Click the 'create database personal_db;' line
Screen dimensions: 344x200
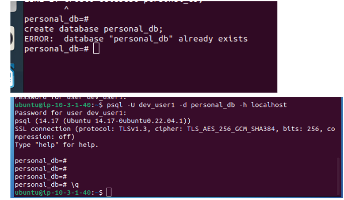[x=93, y=29]
